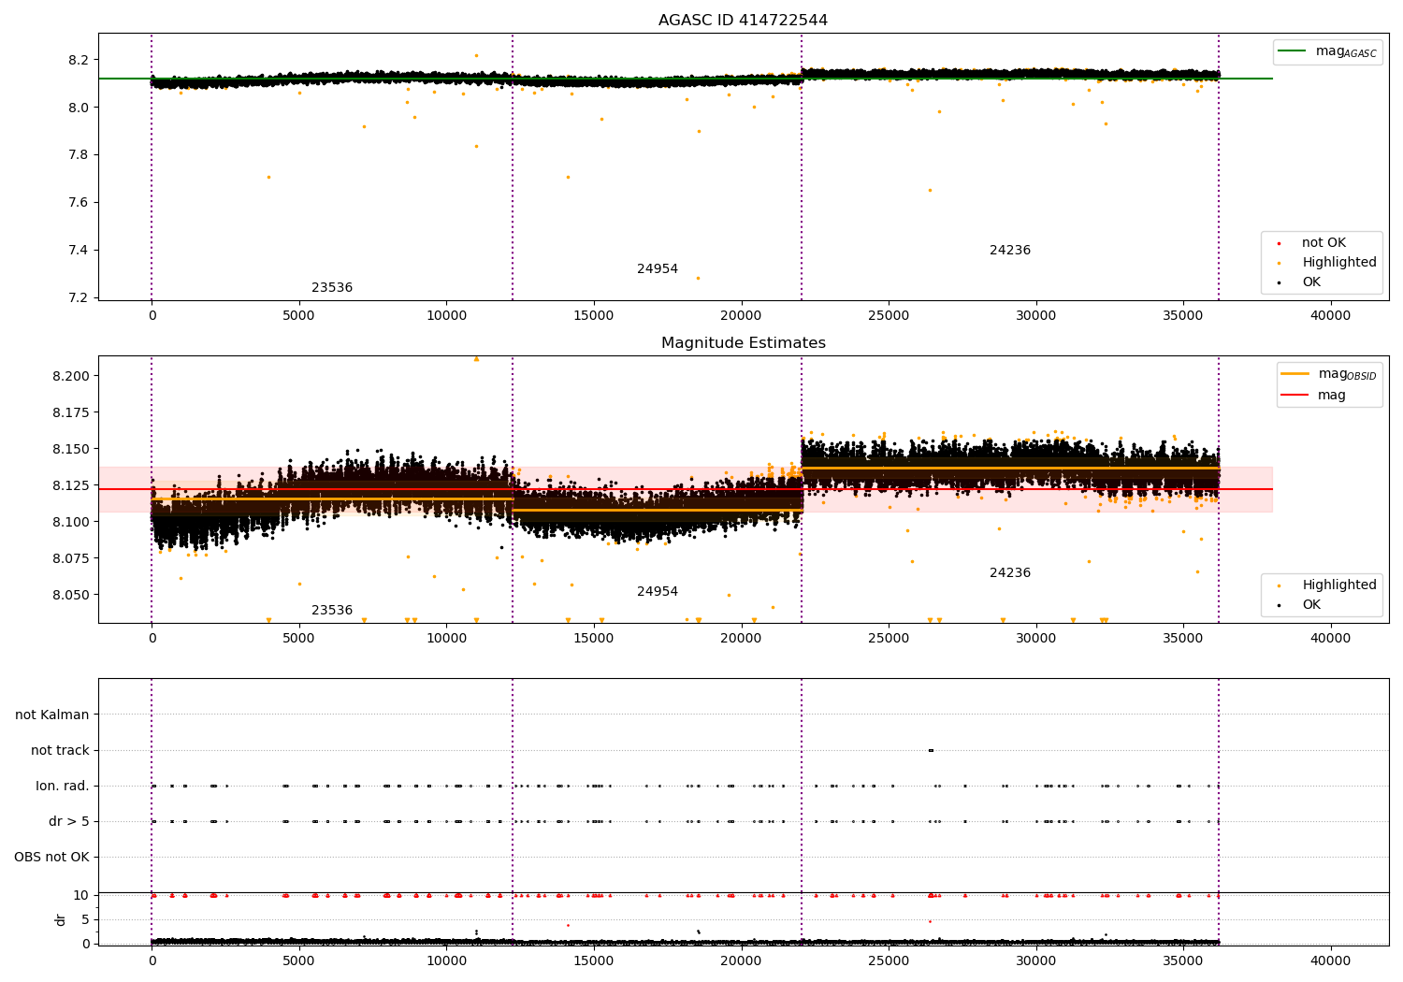The height and width of the screenshot is (982, 1403).
Task: Click the red "mag" legend entry
Action: coord(1314,396)
